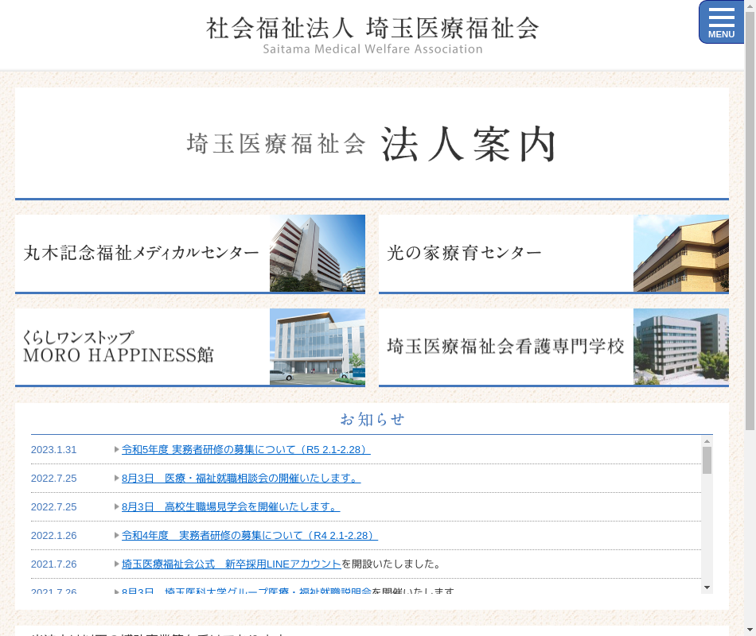Open 埼玉医療福祉会看護専門学校 card
This screenshot has height=636, width=756.
pos(554,347)
